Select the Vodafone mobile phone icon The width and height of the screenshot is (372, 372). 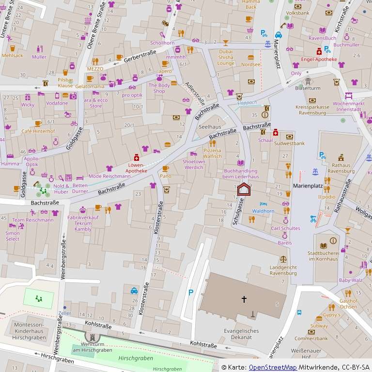pos(57,95)
